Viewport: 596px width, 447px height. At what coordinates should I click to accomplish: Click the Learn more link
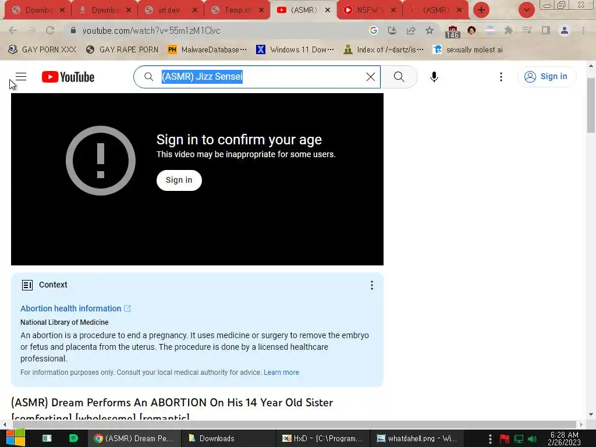[x=281, y=372]
